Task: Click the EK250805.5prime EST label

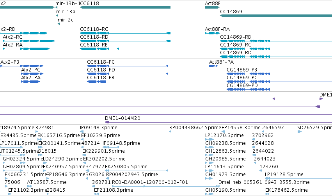Action: 126,167
